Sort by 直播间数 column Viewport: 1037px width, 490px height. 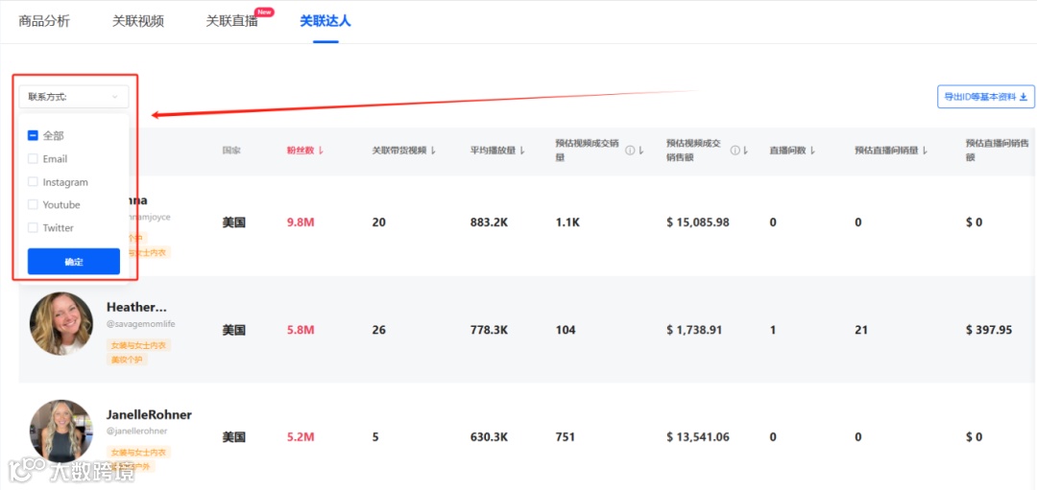click(x=792, y=151)
